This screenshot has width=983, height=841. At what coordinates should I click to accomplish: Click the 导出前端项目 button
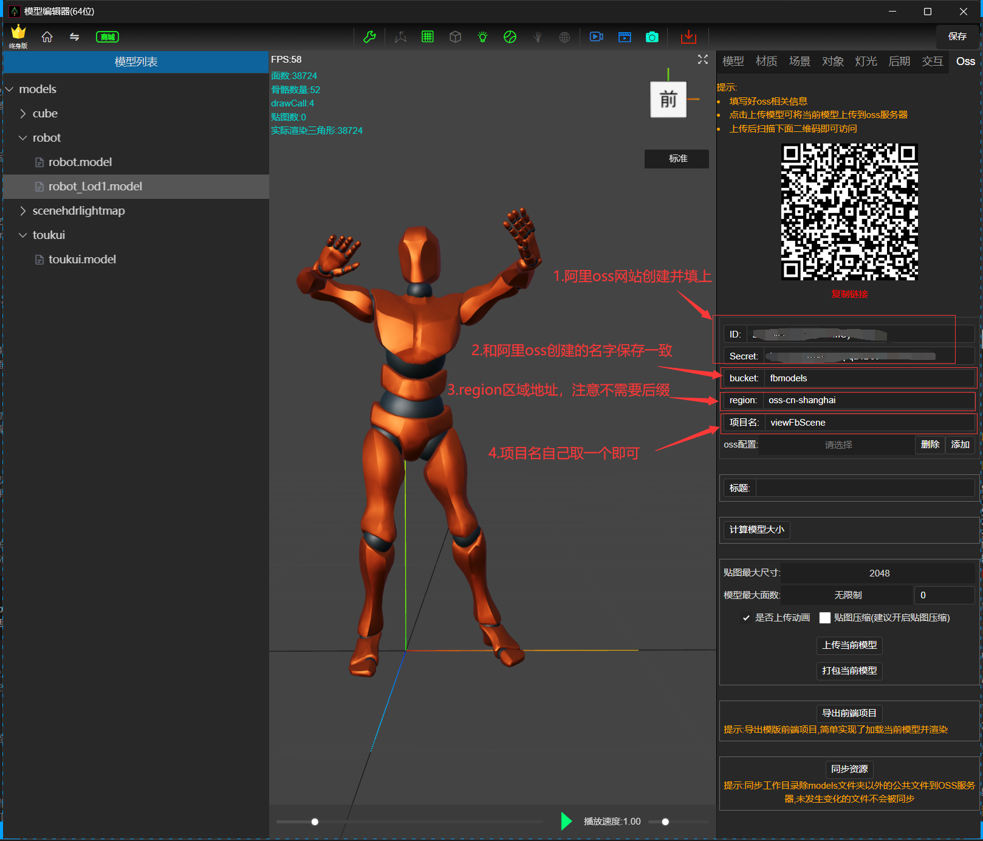tap(849, 713)
